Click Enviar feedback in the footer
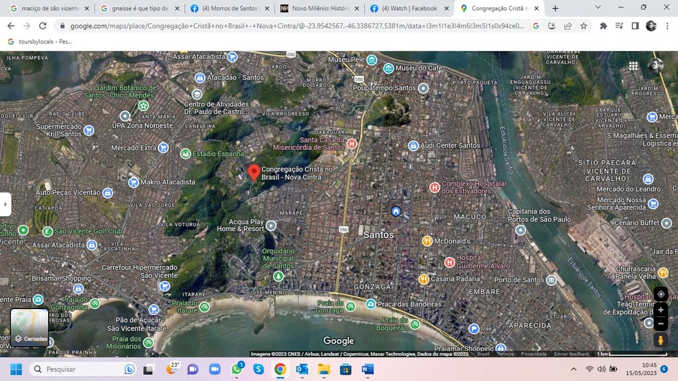Screen dimensions: 678x381 (x=571, y=354)
